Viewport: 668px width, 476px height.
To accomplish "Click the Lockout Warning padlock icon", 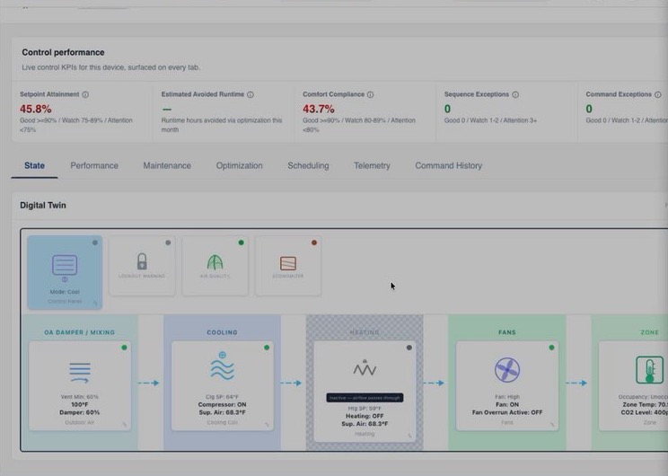I will tap(142, 261).
